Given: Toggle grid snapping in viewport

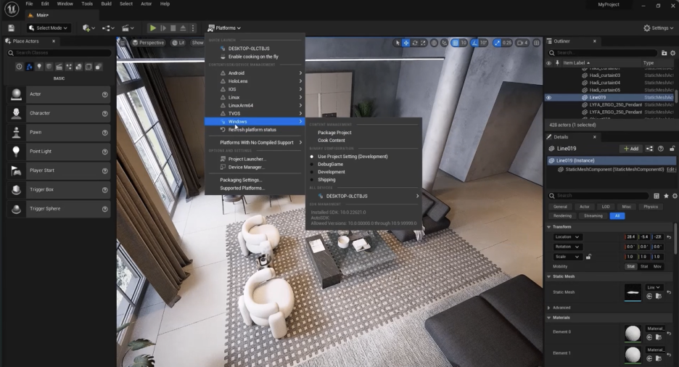Looking at the screenshot, I should 455,43.
